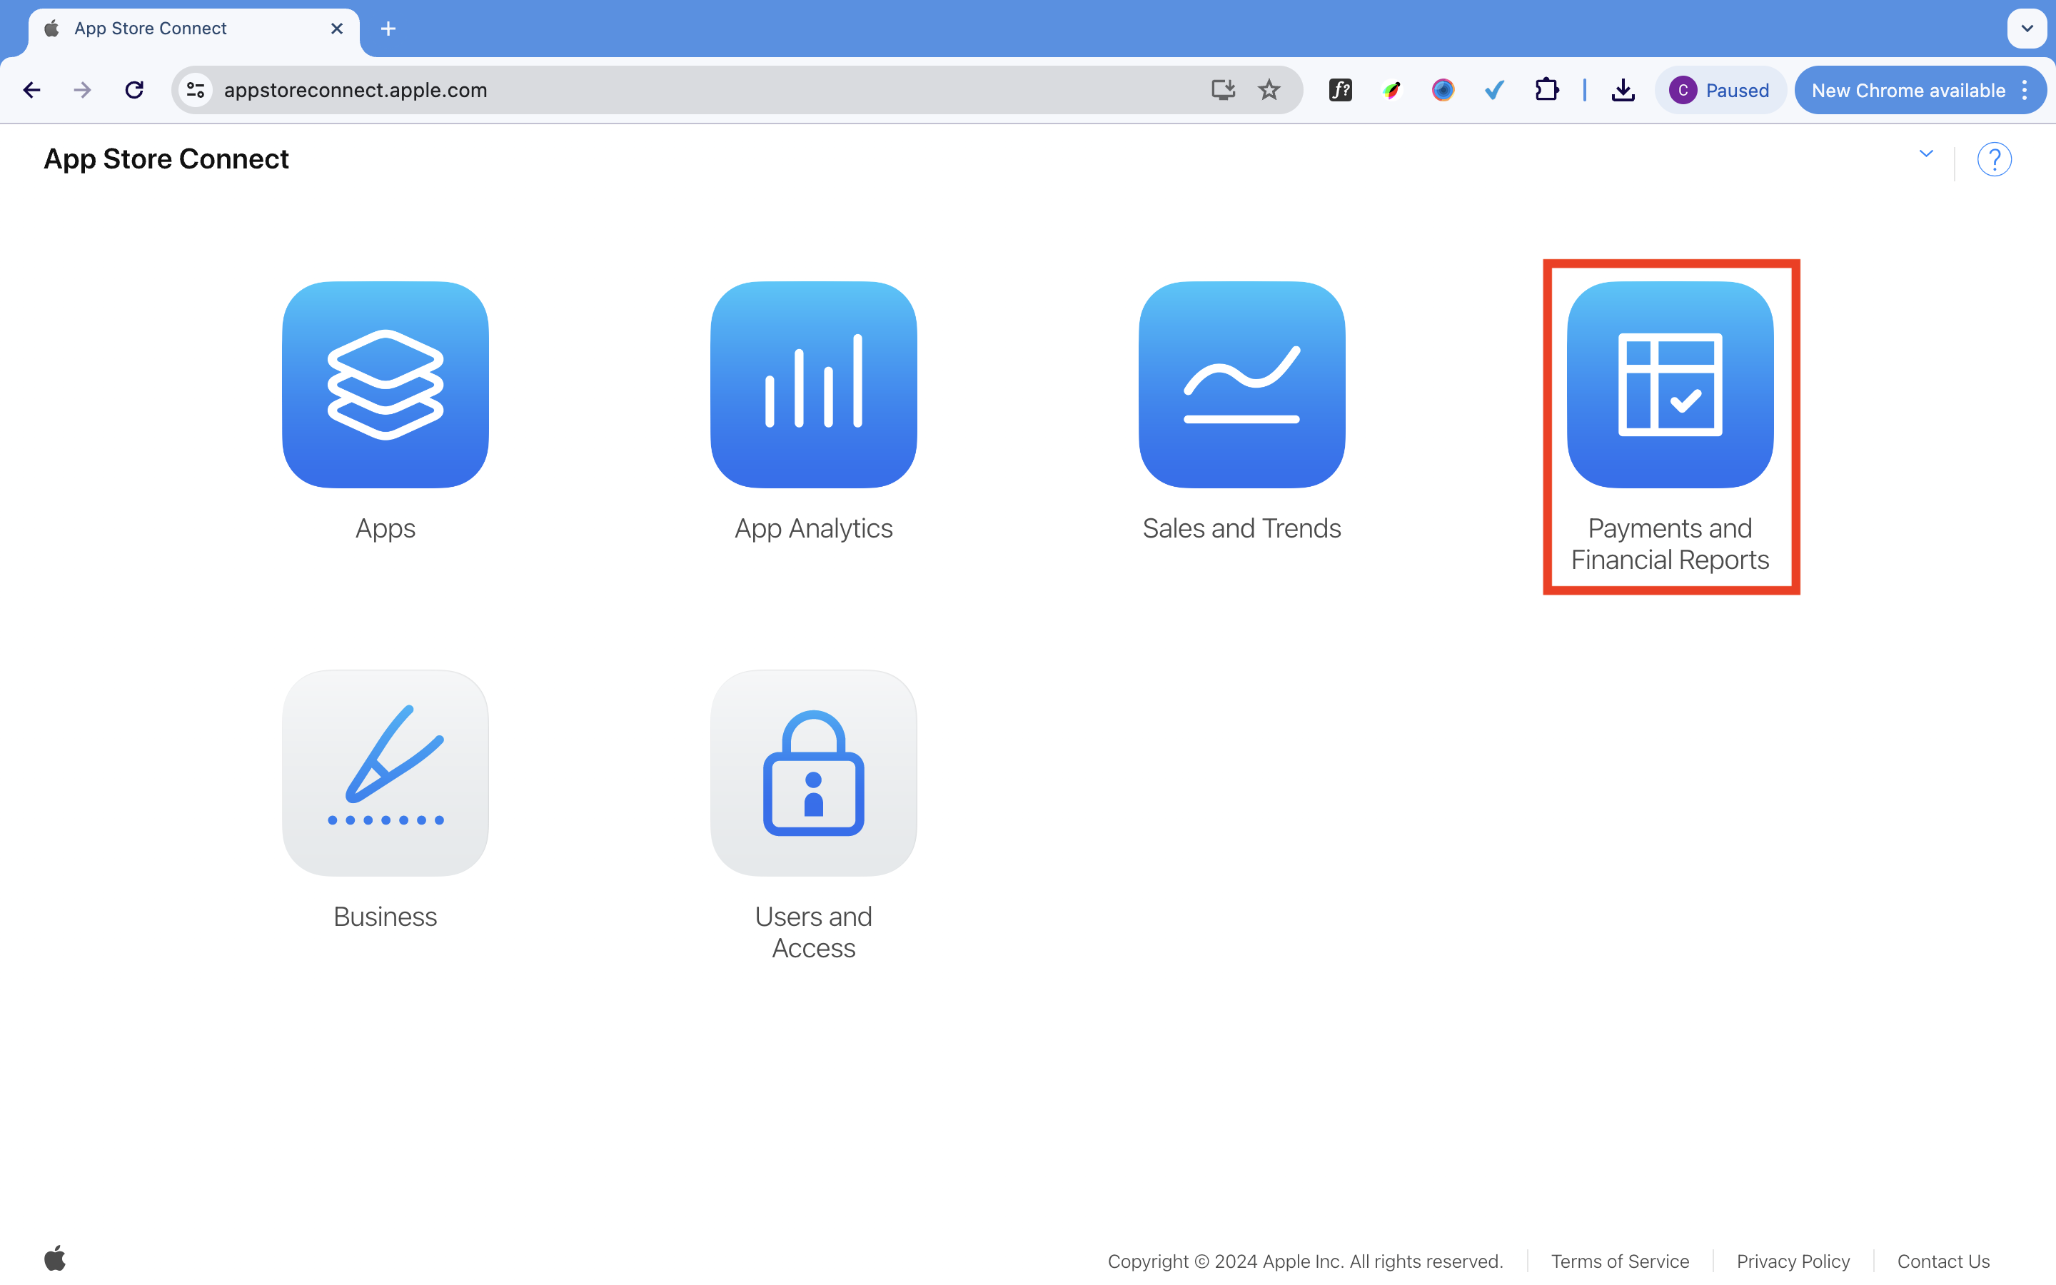Click the copyright notice text
Image resolution: width=2056 pixels, height=1285 pixels.
point(1305,1261)
